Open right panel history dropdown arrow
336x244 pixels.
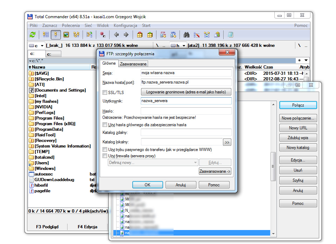[306, 60]
